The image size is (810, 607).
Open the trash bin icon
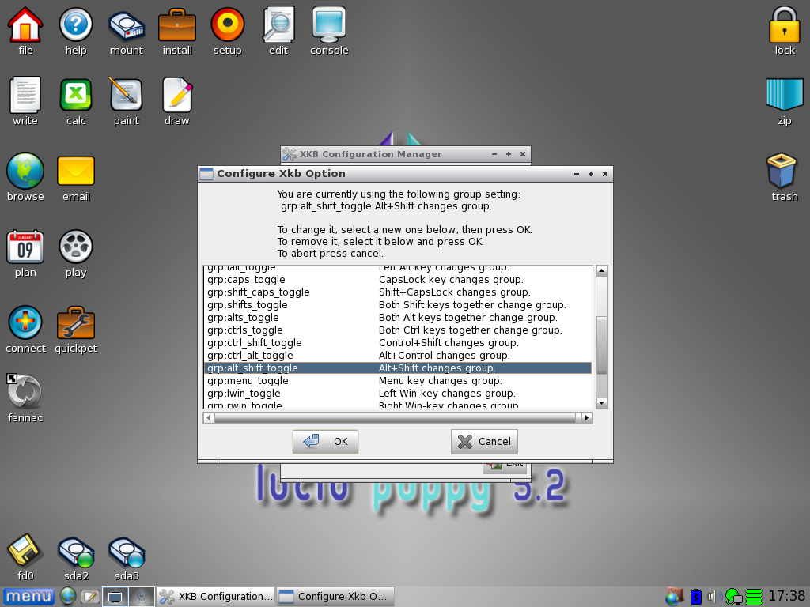[782, 171]
